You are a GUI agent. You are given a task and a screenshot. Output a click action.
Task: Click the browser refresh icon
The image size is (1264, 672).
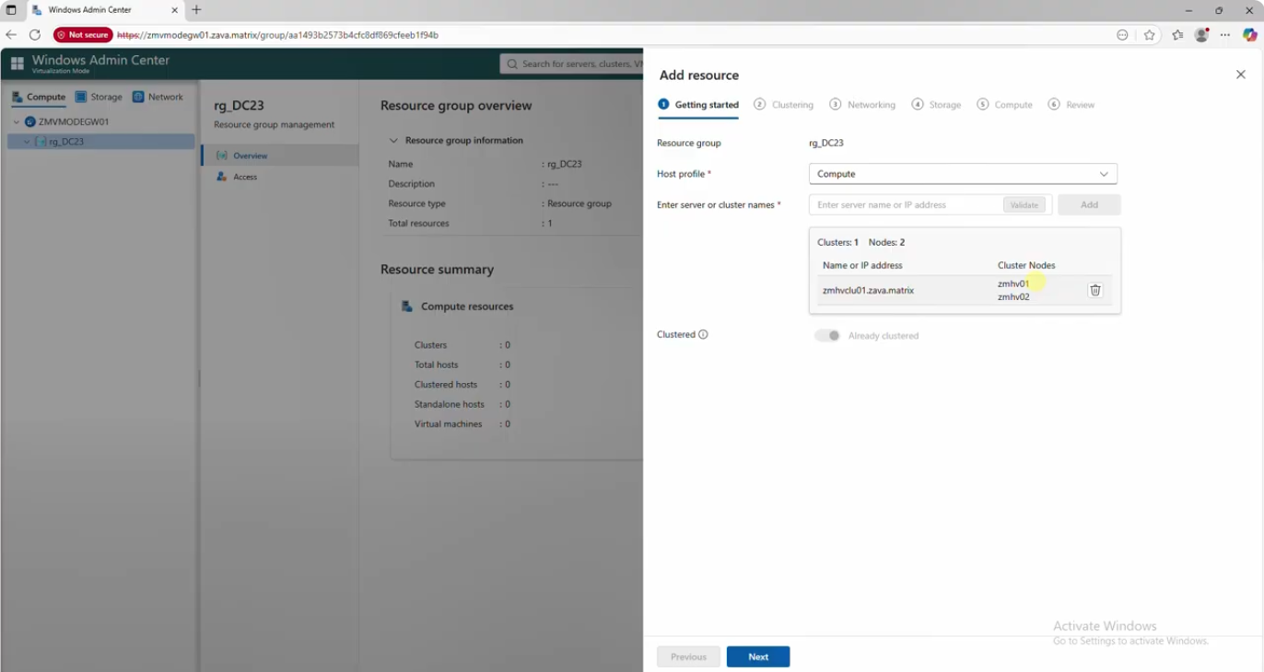(35, 34)
